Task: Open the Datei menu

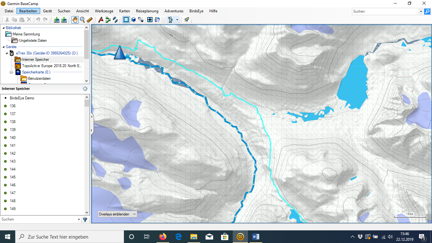Action: [9, 11]
